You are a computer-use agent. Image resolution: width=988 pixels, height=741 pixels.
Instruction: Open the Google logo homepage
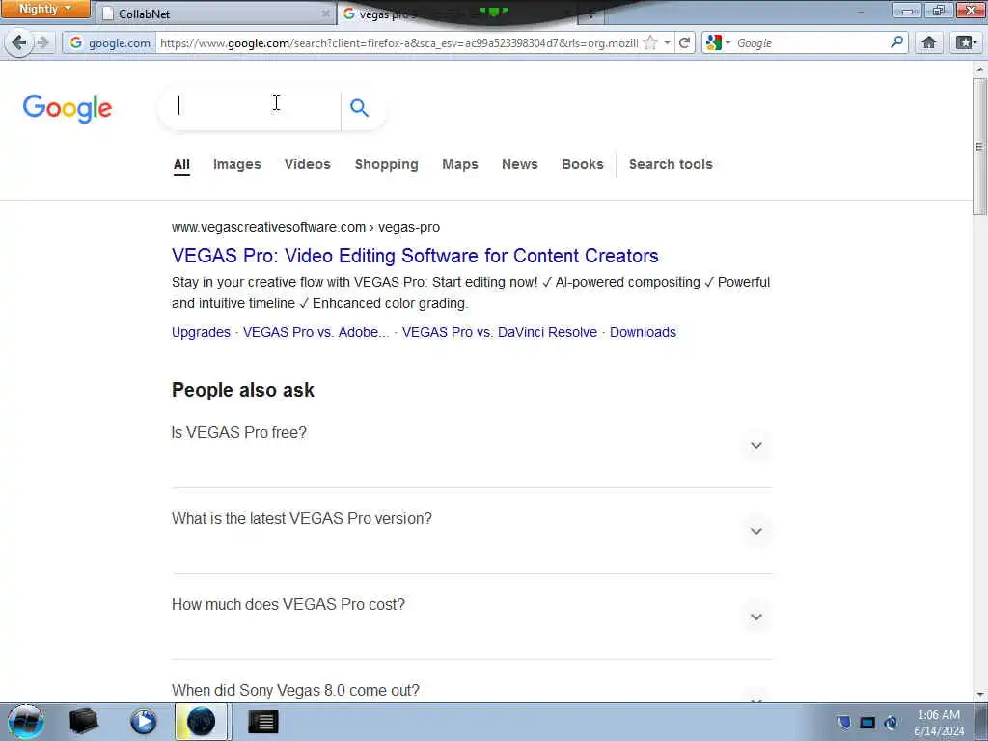[x=68, y=108]
